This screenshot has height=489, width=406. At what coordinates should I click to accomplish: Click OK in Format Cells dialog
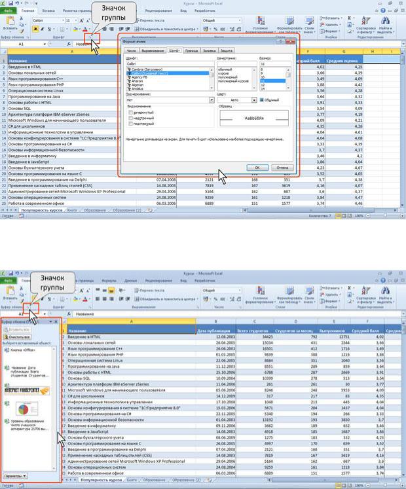(x=257, y=168)
